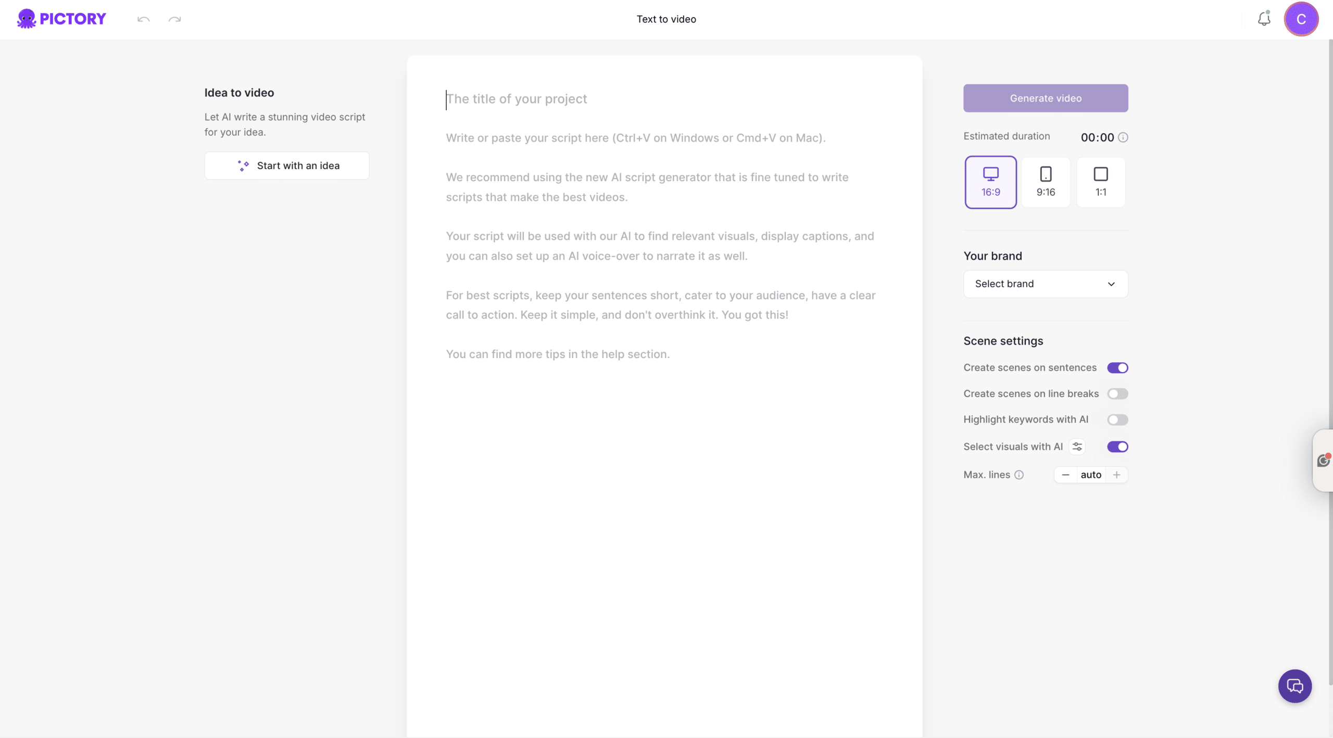Enable Highlight keywords with AI
The width and height of the screenshot is (1333, 738).
click(1117, 419)
